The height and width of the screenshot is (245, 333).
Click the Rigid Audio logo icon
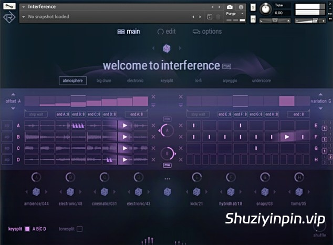(x=9, y=17)
